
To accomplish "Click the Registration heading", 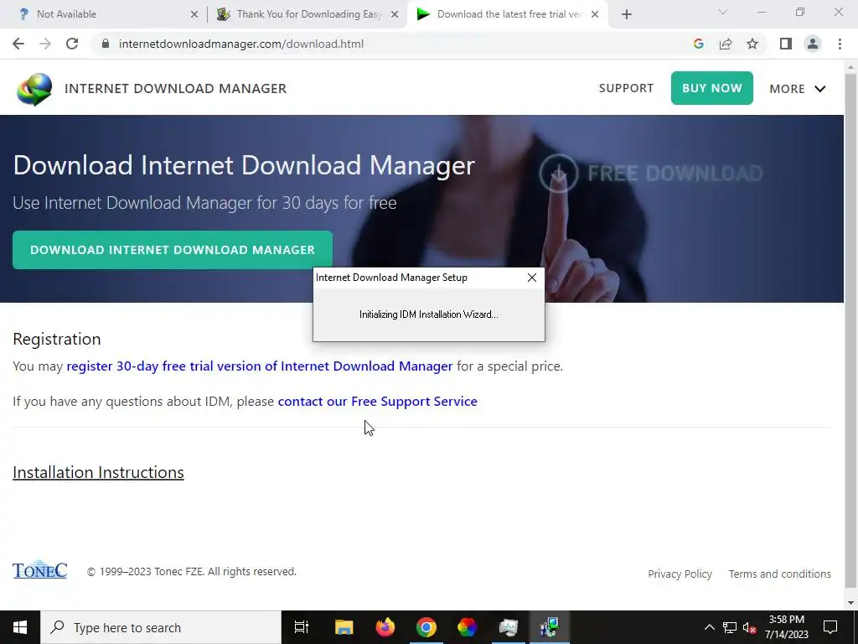I will point(57,339).
